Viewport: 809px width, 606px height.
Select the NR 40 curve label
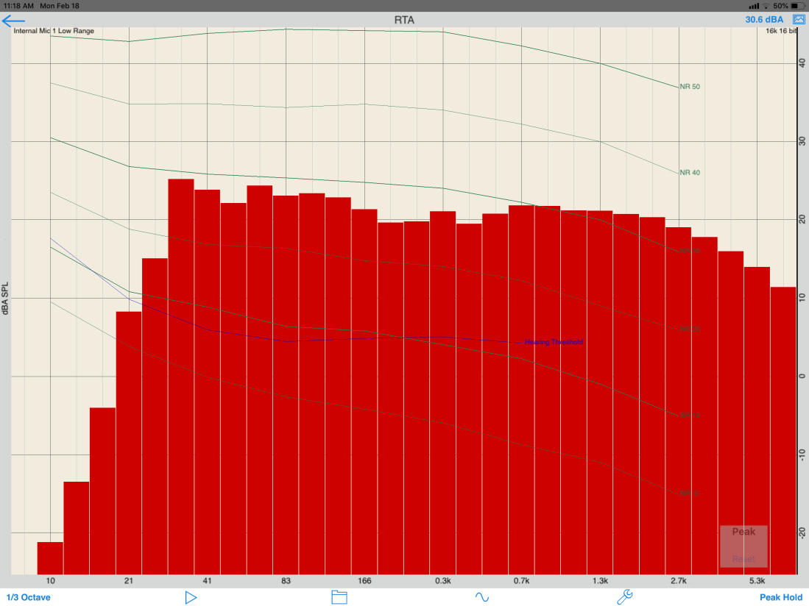(x=690, y=173)
